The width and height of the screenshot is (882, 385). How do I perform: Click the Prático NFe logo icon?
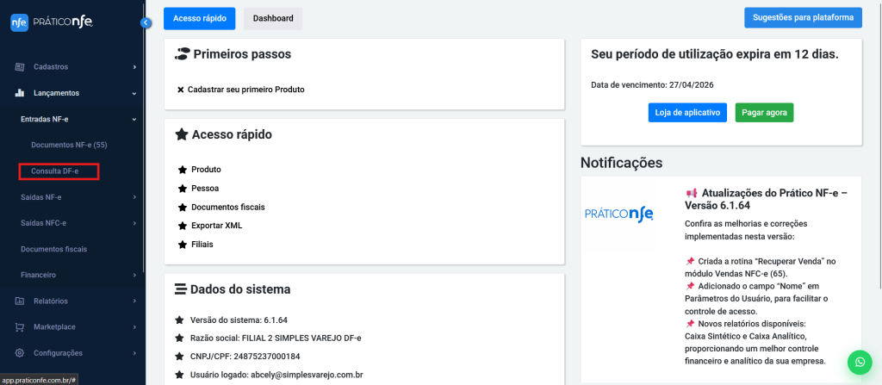click(19, 22)
